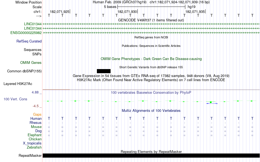This screenshot has width=260, height=162.
Task: Click the Gaps alignment row label
Action: (x=37, y=115)
